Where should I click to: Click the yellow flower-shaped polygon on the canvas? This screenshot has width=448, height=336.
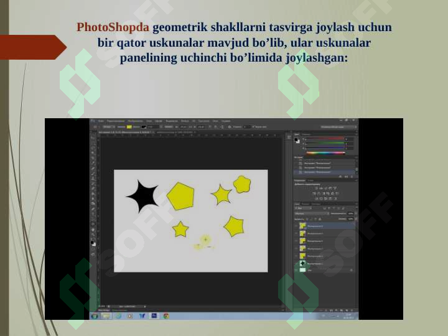pyautogui.click(x=242, y=184)
